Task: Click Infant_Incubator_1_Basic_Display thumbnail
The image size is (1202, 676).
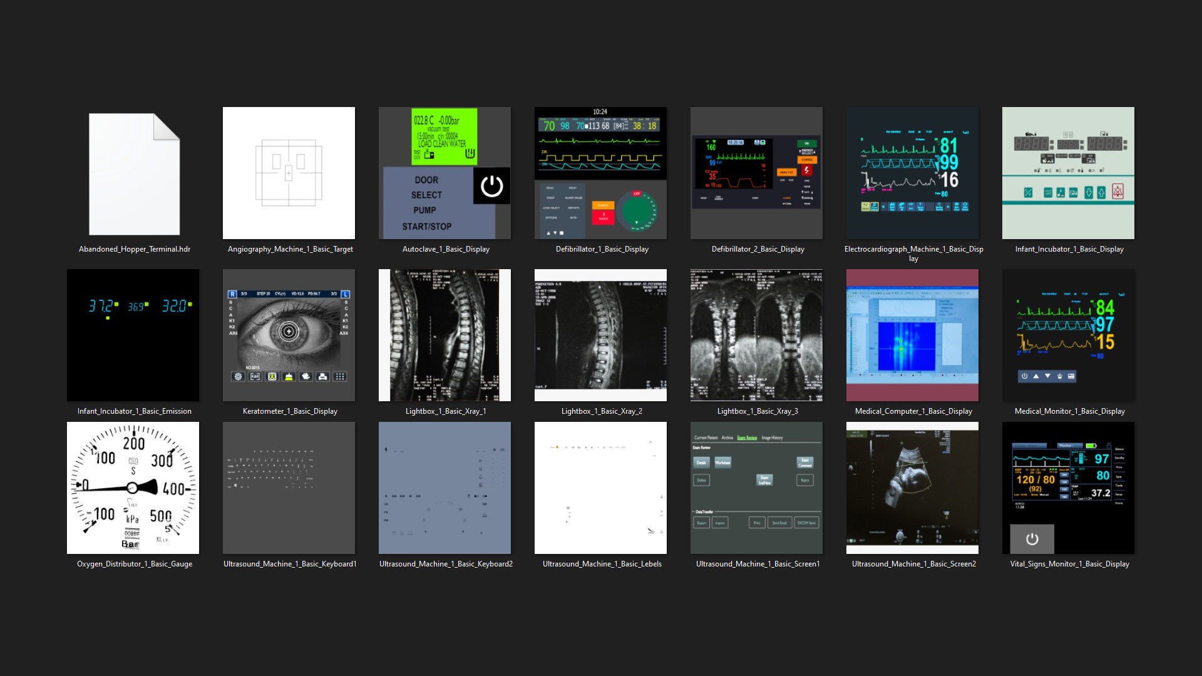Action: pyautogui.click(x=1068, y=173)
